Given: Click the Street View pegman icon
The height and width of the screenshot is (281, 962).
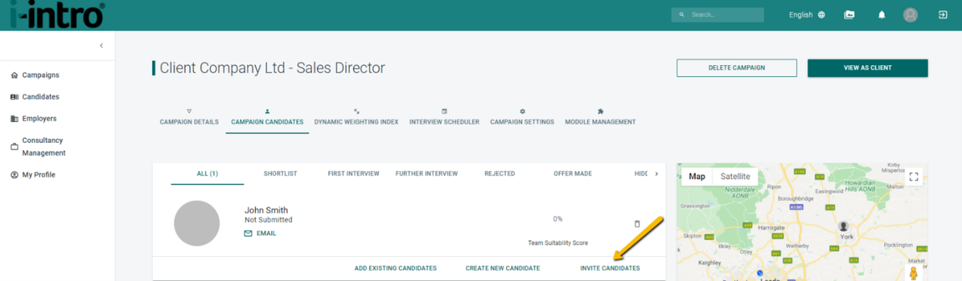Looking at the screenshot, I should pyautogui.click(x=914, y=273).
